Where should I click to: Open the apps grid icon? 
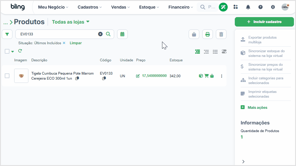pyautogui.click(x=236, y=7)
